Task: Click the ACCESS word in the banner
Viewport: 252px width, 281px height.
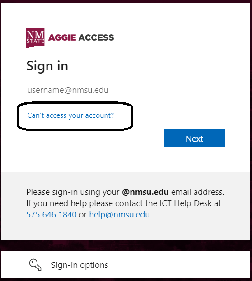Action: [x=96, y=37]
